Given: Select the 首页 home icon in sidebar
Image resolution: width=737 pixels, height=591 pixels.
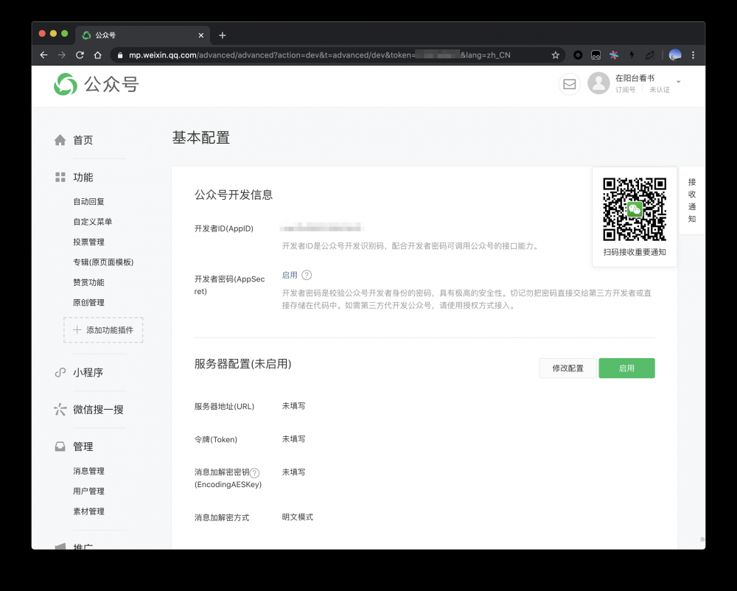Looking at the screenshot, I should point(61,139).
